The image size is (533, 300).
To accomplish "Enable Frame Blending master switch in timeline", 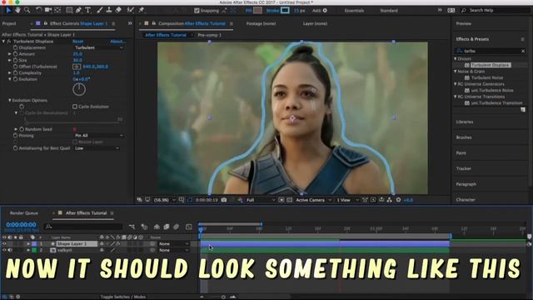I will tap(167, 227).
